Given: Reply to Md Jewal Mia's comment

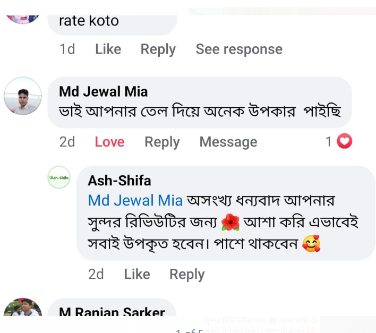Looking at the screenshot, I should 162,142.
